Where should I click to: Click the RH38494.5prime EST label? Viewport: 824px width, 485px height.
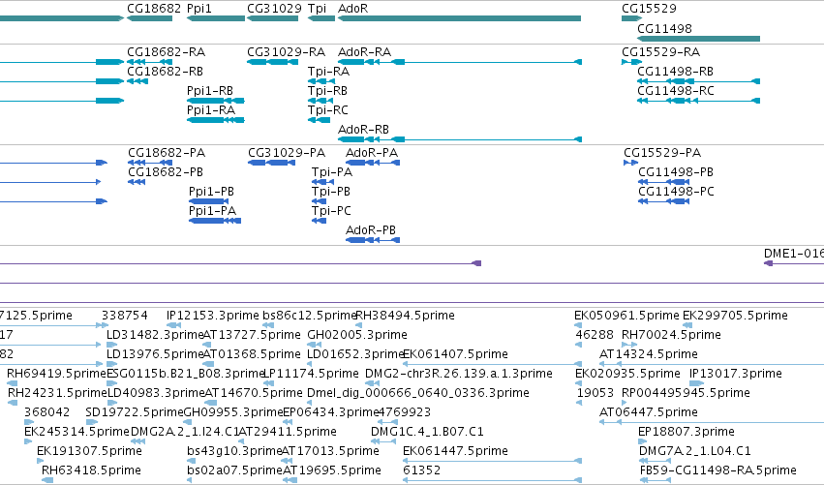tap(405, 316)
